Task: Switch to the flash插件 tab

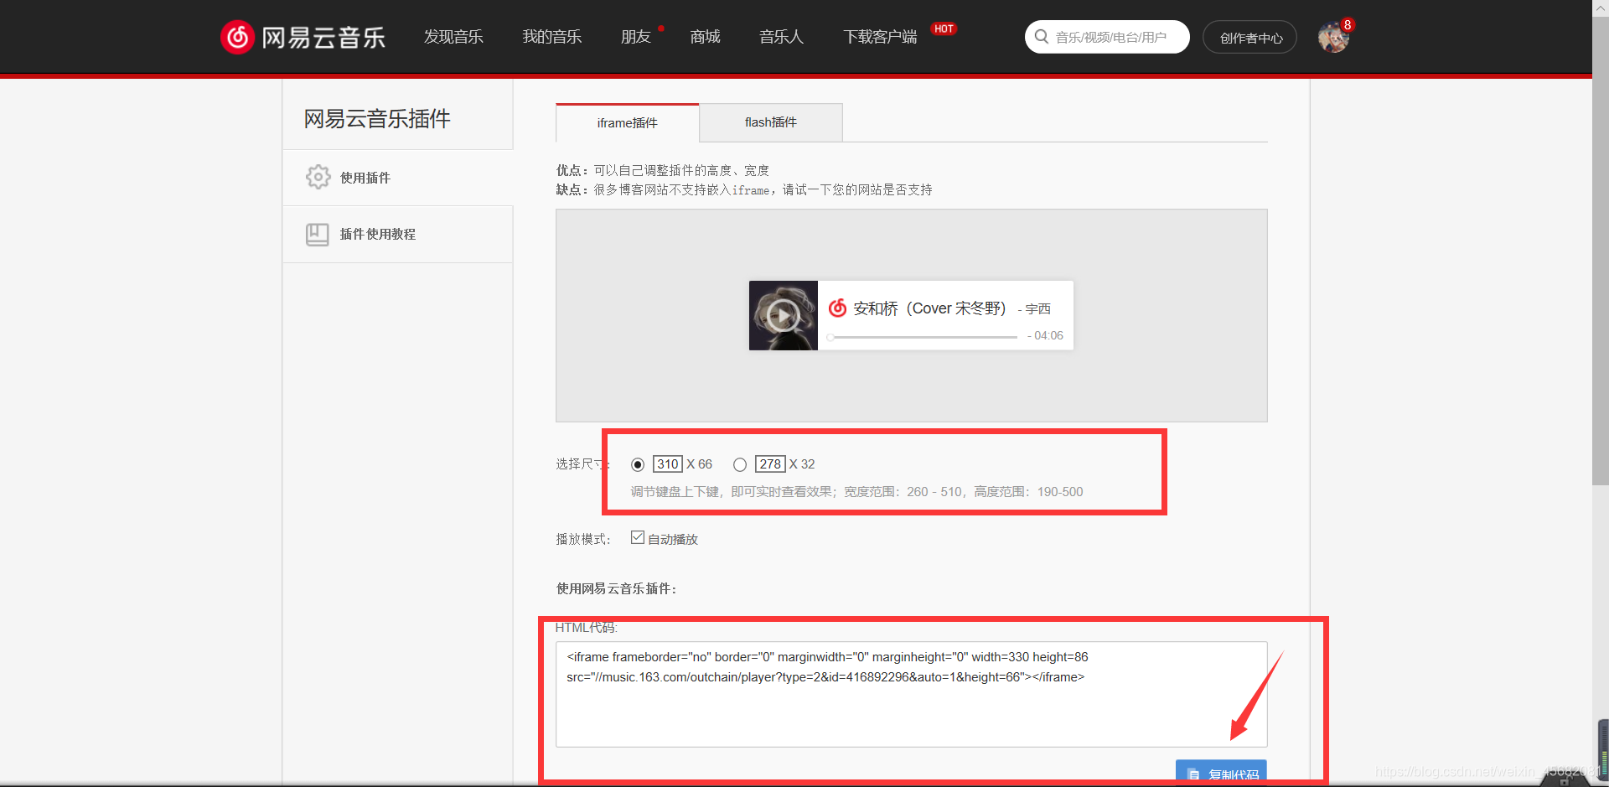Action: click(x=771, y=122)
